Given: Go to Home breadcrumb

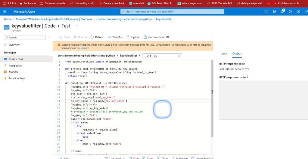Looking at the screenshot, I should 8,19.
